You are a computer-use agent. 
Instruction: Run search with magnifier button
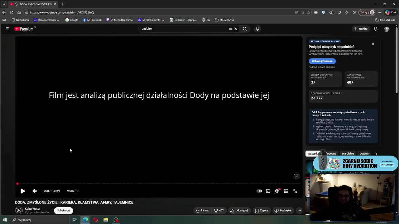click(245, 29)
